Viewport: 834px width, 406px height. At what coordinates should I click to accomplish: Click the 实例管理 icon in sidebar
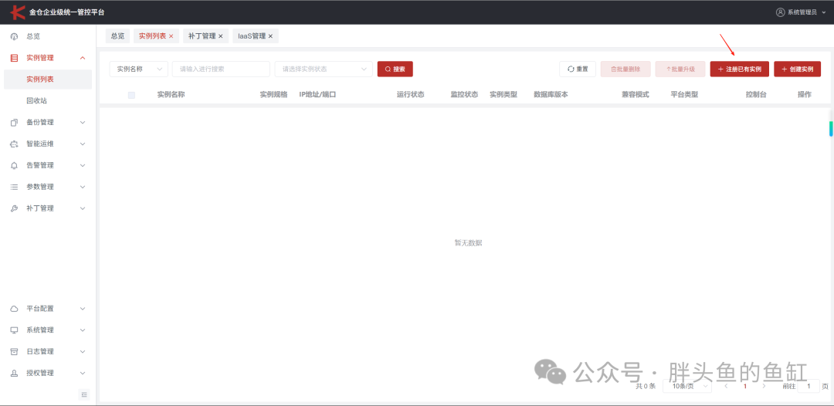[15, 58]
